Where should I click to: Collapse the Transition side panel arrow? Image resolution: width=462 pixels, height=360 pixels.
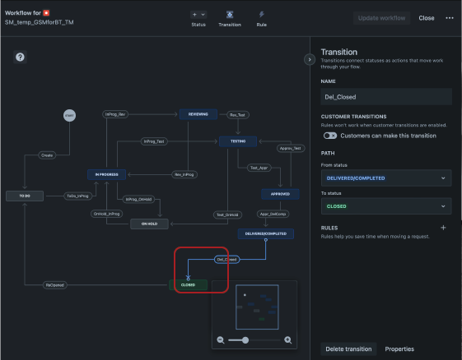coord(310,60)
